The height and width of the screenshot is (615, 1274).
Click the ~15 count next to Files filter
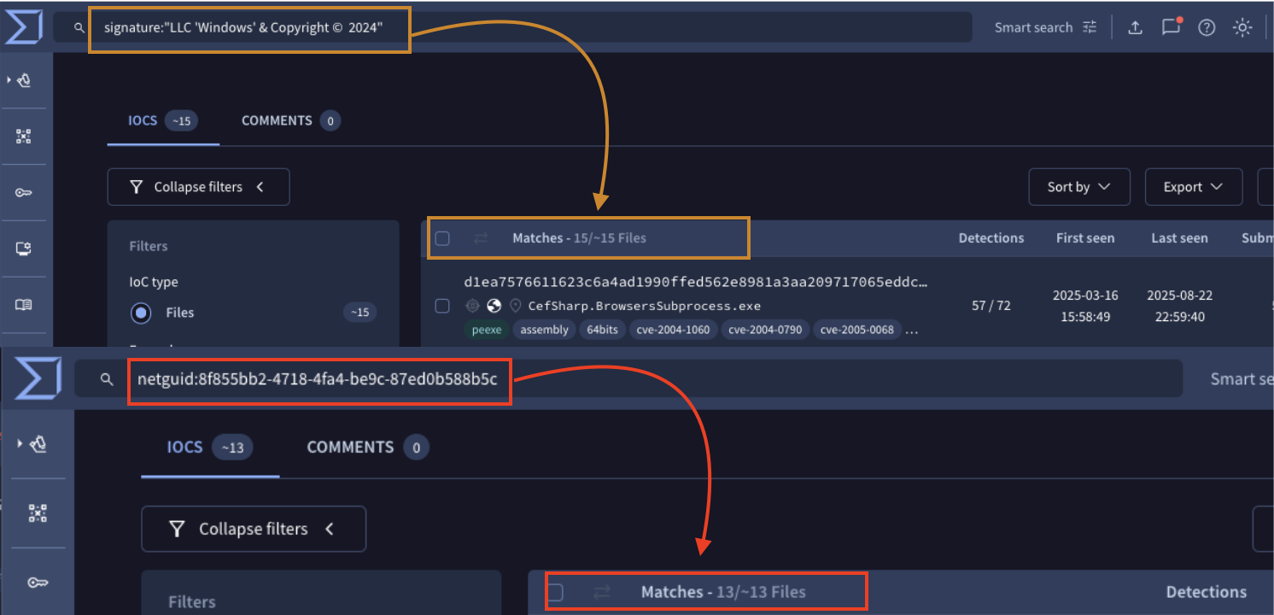pos(360,313)
